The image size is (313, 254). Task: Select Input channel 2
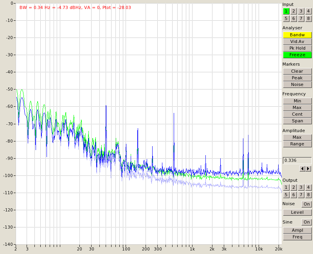tap(293, 11)
